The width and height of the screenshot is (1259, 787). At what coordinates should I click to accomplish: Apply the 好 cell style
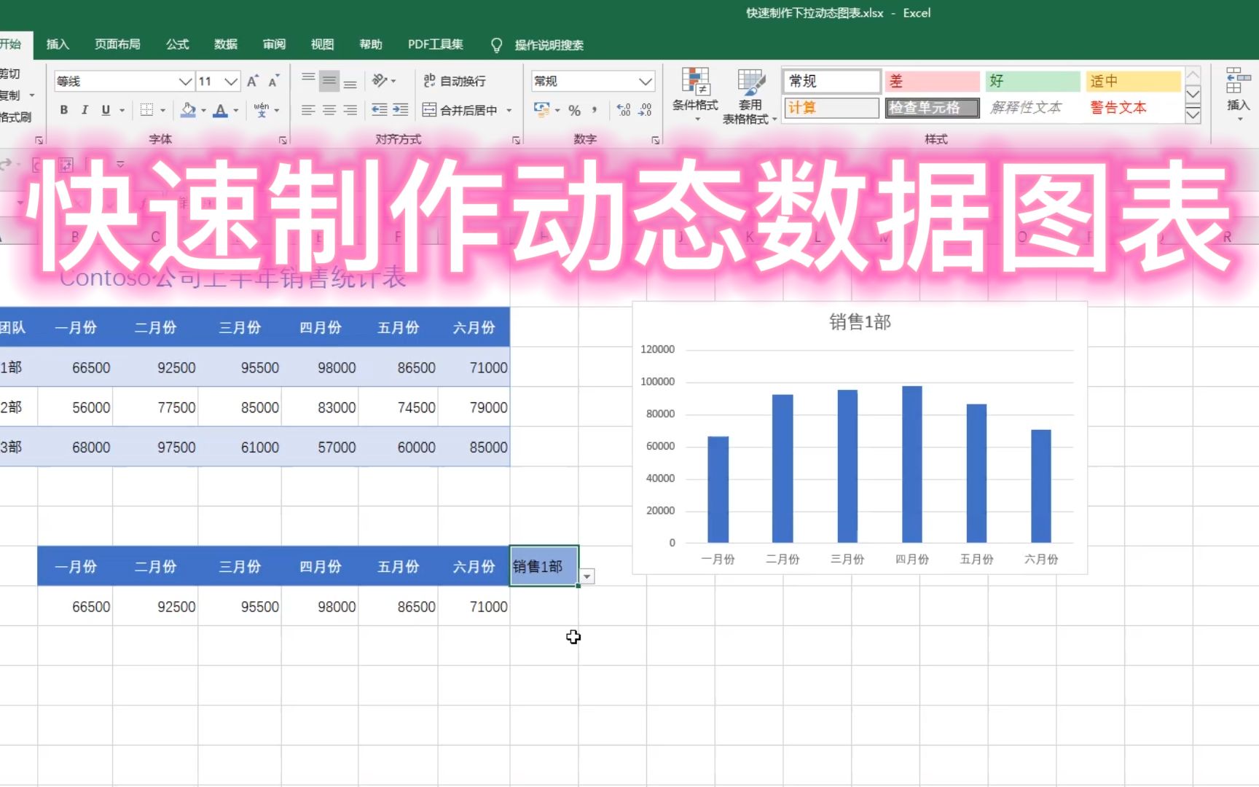click(1032, 81)
